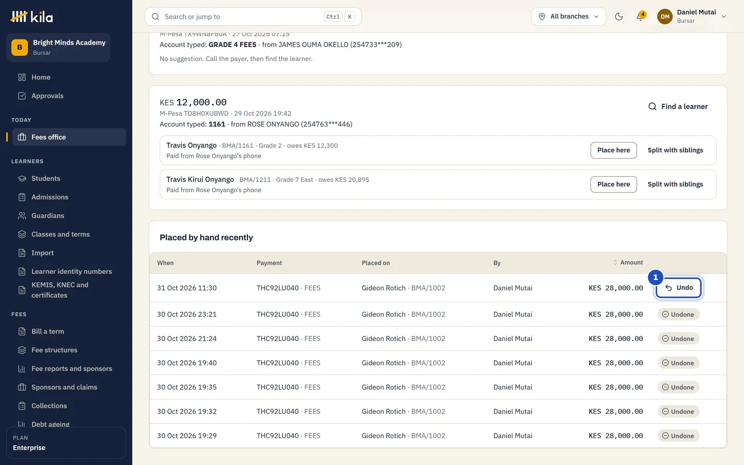Undo the 31 Oct 2026 11:30 placement
The image size is (744, 465).
pos(679,288)
